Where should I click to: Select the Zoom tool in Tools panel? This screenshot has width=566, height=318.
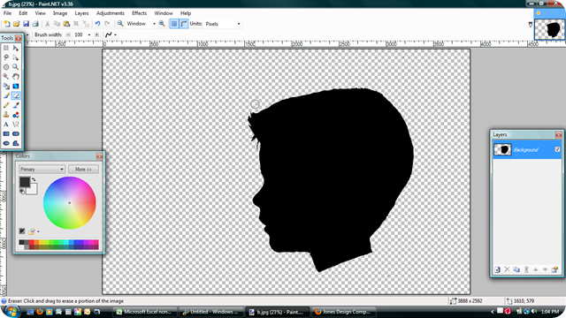coord(16,67)
